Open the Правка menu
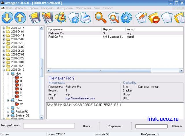 click(x=34, y=8)
